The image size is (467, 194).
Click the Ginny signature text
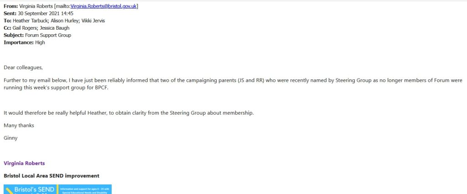(x=10, y=138)
